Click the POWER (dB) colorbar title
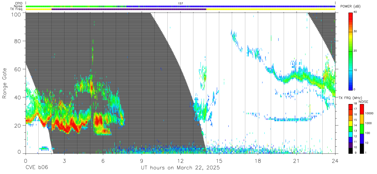The width and height of the screenshot is (377, 174). tap(350, 6)
